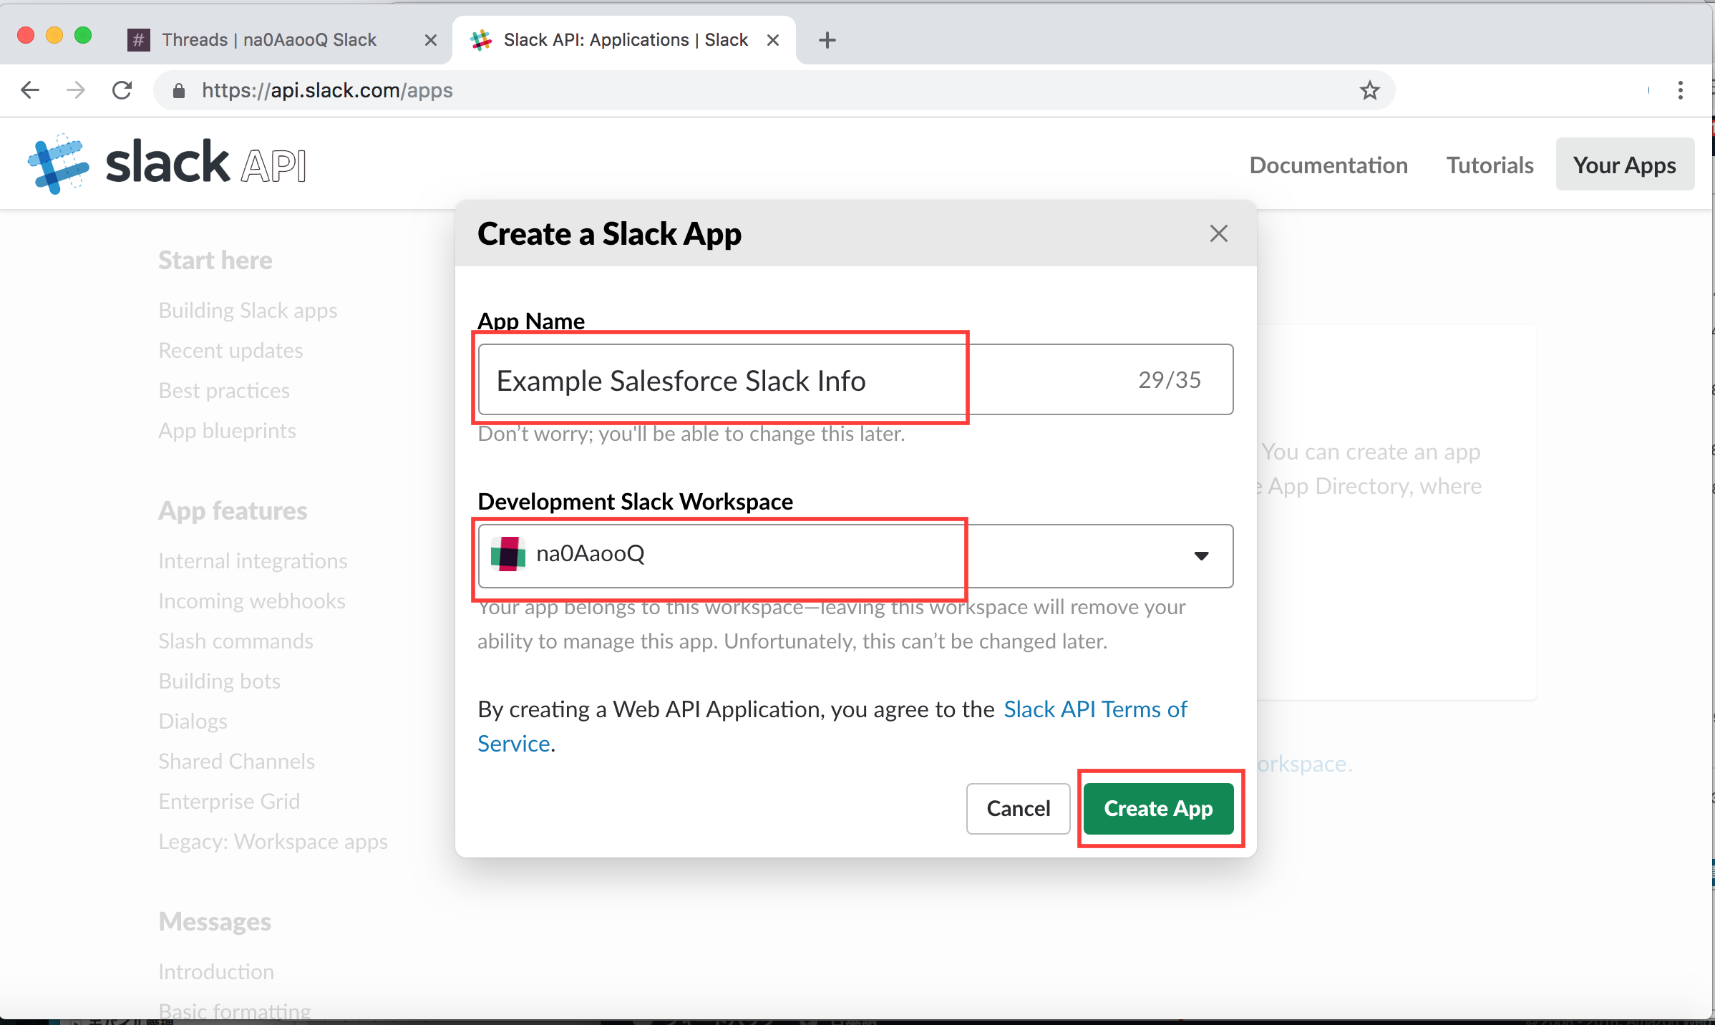
Task: Click the Slack API logo
Action: tap(167, 163)
